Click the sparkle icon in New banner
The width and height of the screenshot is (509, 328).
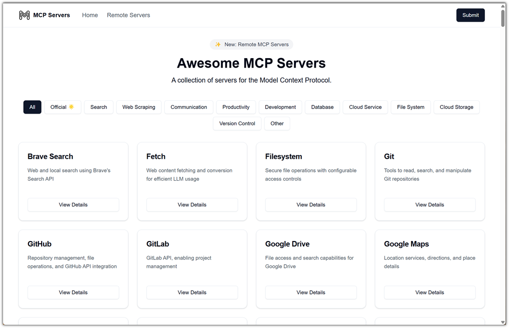[x=218, y=44]
